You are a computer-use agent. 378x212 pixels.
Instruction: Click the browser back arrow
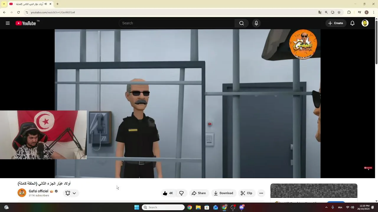(4, 12)
